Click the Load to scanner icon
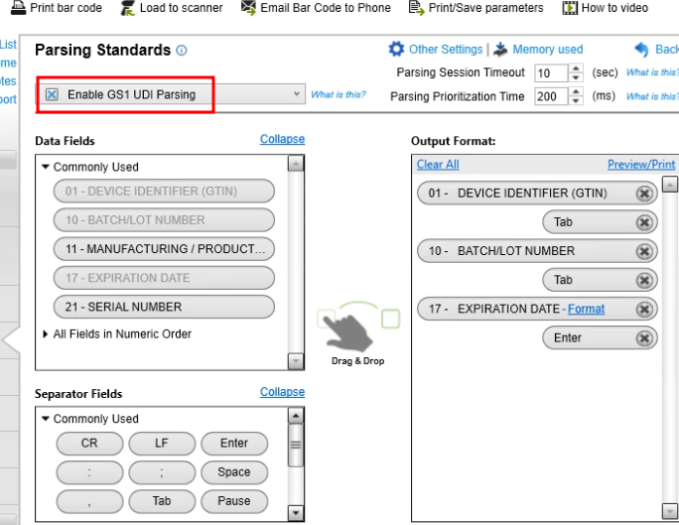This screenshot has height=525, width=679. 127,7
